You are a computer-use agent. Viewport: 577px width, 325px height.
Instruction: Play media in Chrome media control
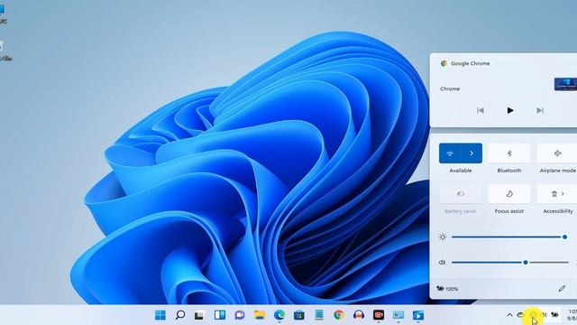pyautogui.click(x=509, y=110)
